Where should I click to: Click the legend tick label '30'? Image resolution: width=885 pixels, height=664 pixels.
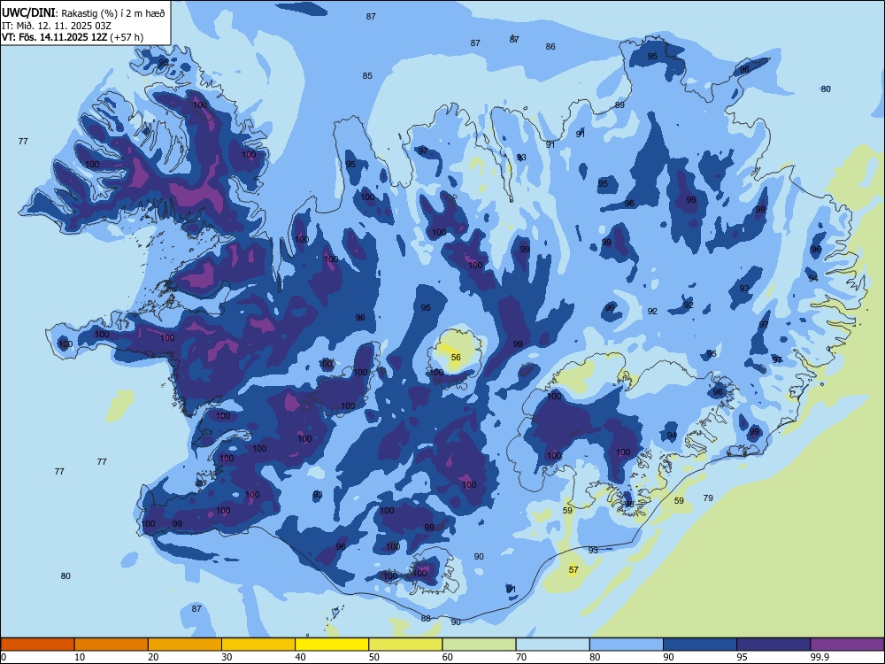point(227,657)
